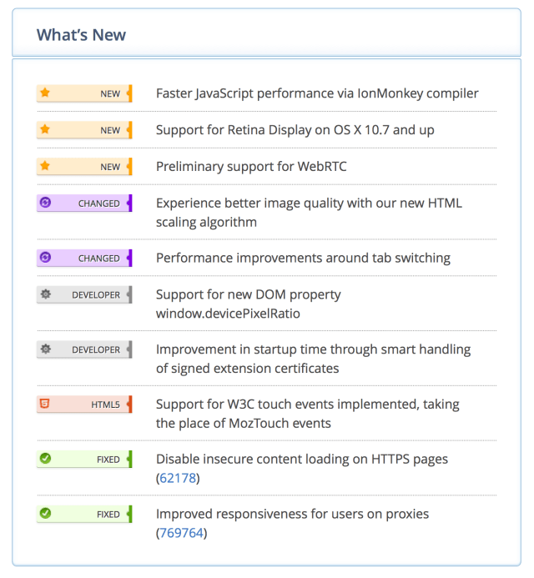This screenshot has width=534, height=578.
Task: Click green checkmark beside proxies fix
Action: [x=45, y=514]
